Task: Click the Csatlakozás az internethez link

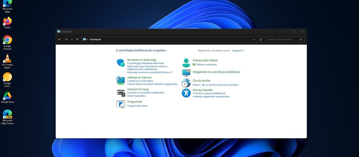Action: (x=140, y=81)
